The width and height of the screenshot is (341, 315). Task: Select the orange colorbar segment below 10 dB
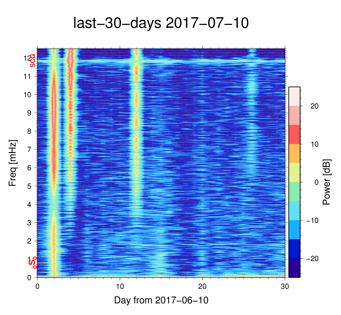click(294, 154)
